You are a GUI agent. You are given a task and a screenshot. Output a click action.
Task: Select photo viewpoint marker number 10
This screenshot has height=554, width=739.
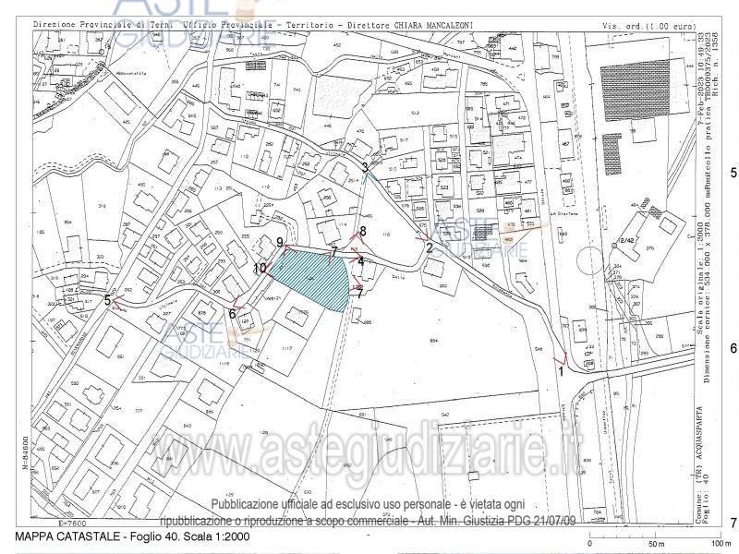click(x=260, y=268)
